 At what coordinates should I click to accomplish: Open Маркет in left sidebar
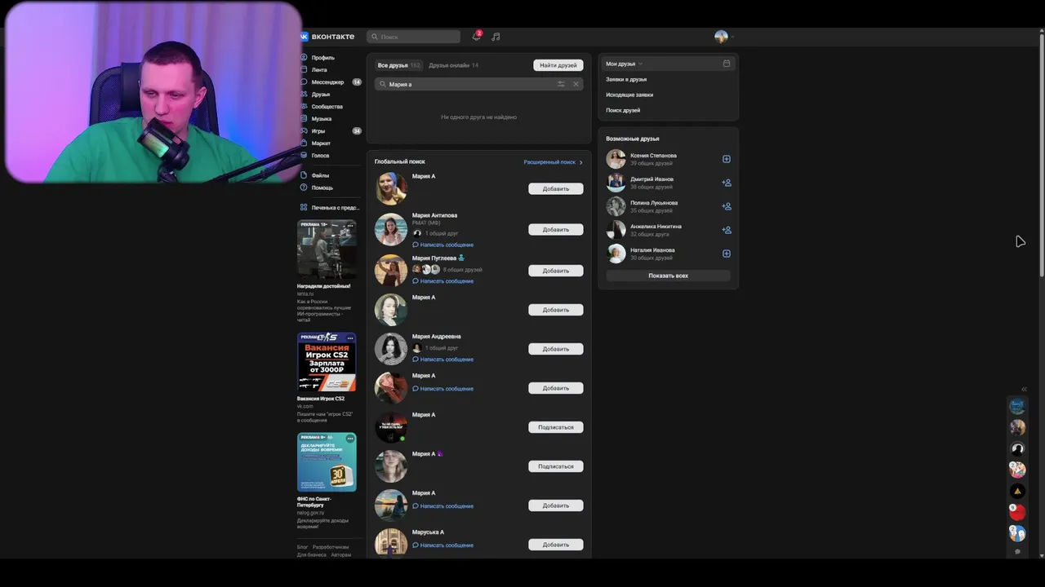[321, 143]
